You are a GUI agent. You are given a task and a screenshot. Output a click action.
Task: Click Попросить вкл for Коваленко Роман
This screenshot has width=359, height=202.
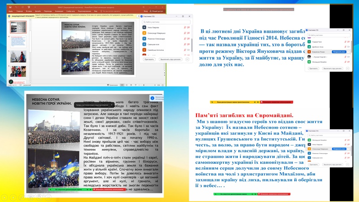[339, 52]
